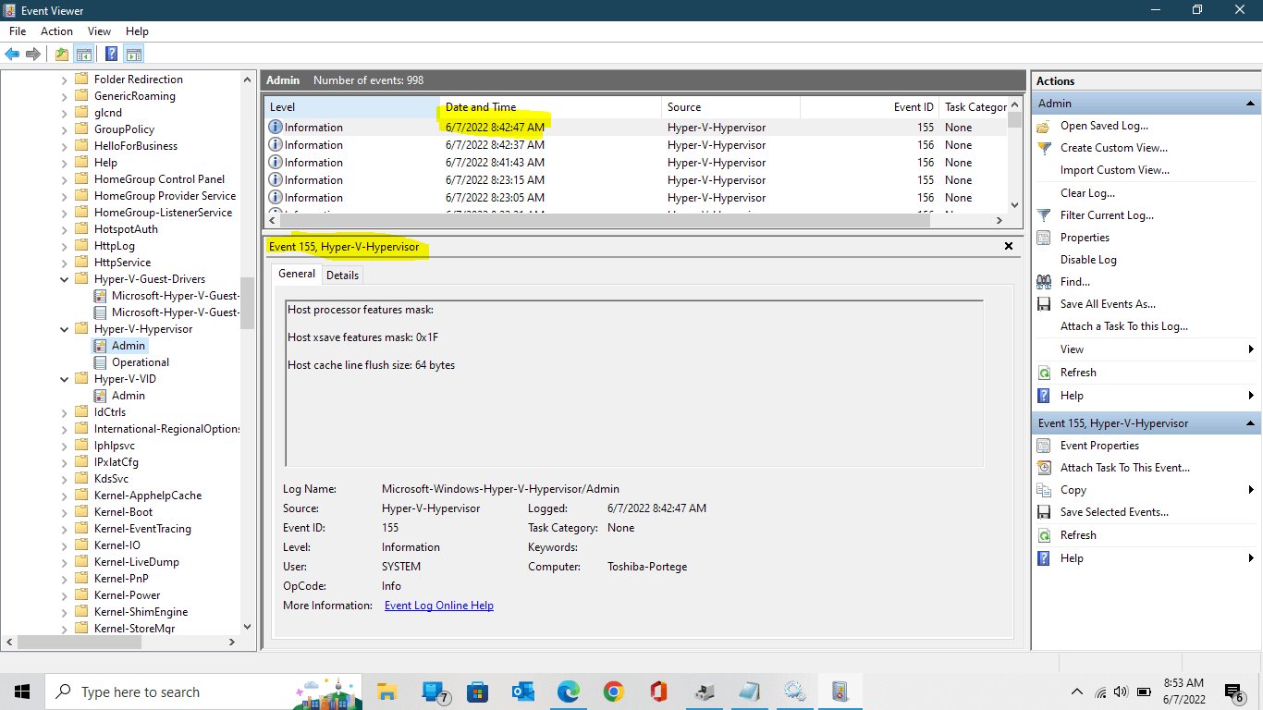The image size is (1263, 710).
Task: Switch to the Details tab
Action: click(342, 275)
